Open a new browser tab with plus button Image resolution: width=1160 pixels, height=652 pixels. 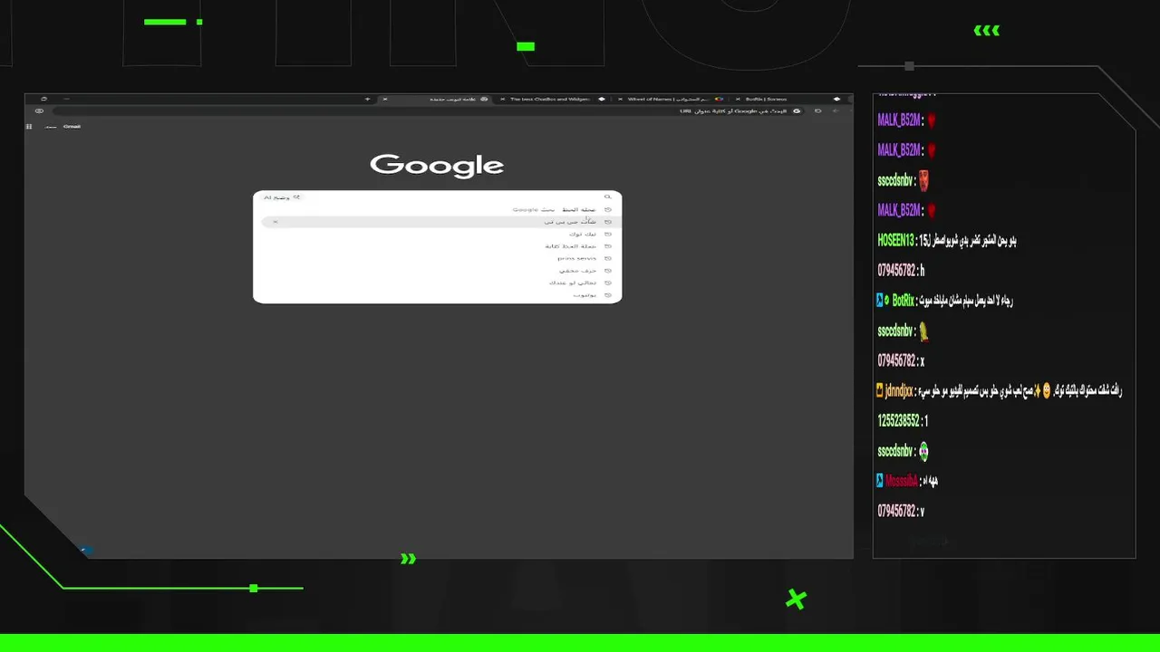click(367, 99)
